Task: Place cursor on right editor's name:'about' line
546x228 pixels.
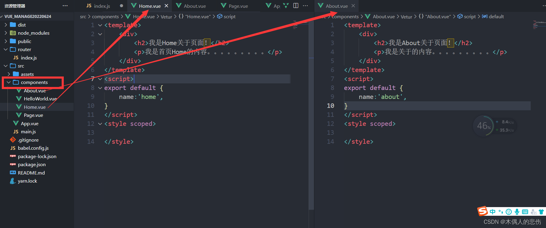Action: [383, 97]
